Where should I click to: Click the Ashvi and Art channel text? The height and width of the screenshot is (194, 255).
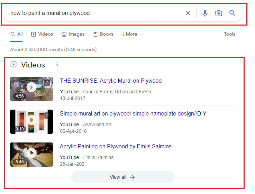click(x=97, y=124)
